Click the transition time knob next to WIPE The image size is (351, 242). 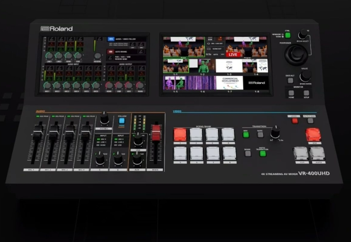275,132
